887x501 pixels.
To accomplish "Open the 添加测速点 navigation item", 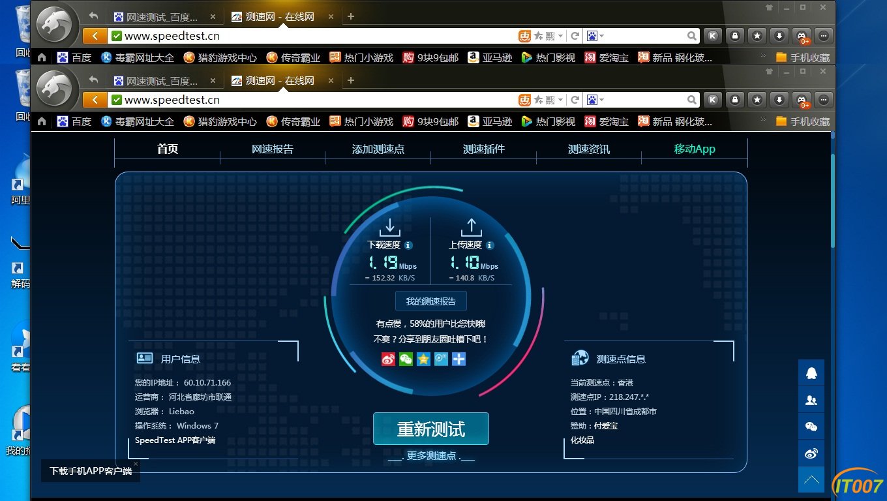I will [x=378, y=149].
